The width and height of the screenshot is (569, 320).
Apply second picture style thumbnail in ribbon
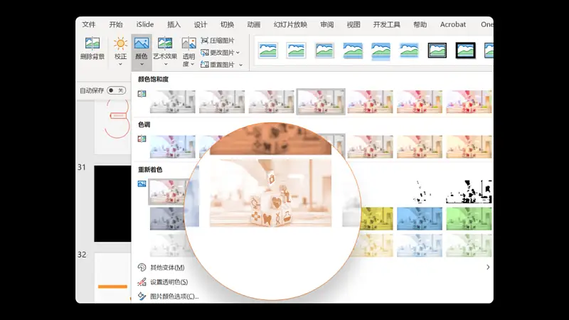click(296, 50)
